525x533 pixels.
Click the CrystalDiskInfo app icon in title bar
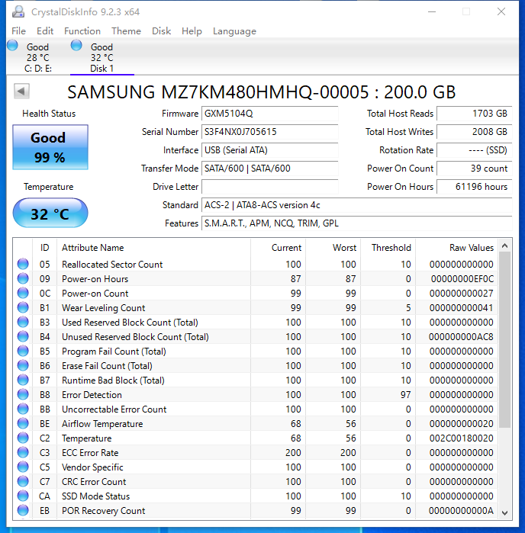tap(18, 11)
